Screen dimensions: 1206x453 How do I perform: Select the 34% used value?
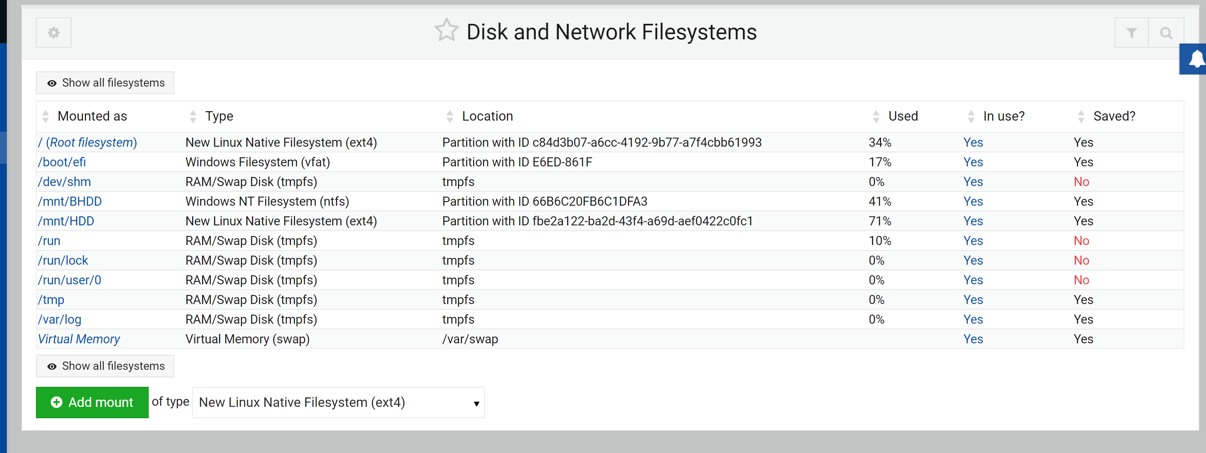point(880,142)
